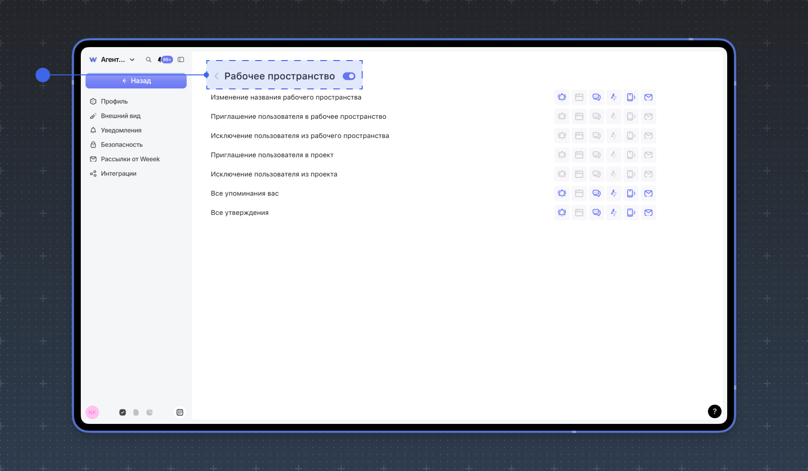Open the Профиль settings section
This screenshot has height=471, width=808.
(114, 101)
